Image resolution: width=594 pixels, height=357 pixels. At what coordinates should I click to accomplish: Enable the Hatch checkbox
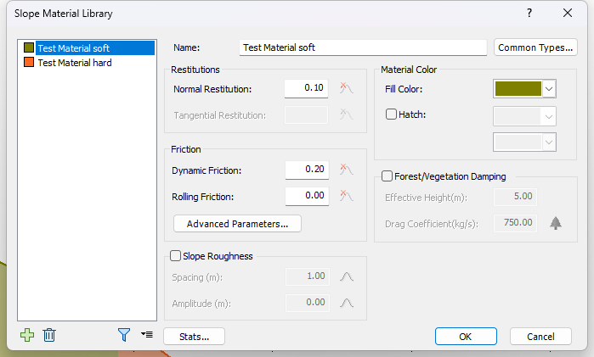click(x=391, y=114)
